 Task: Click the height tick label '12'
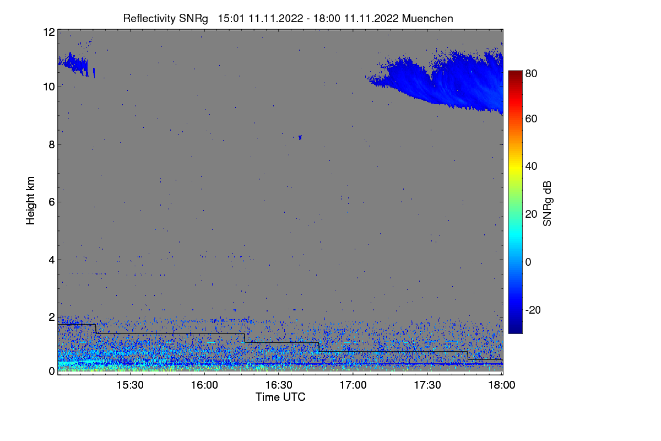click(x=48, y=33)
